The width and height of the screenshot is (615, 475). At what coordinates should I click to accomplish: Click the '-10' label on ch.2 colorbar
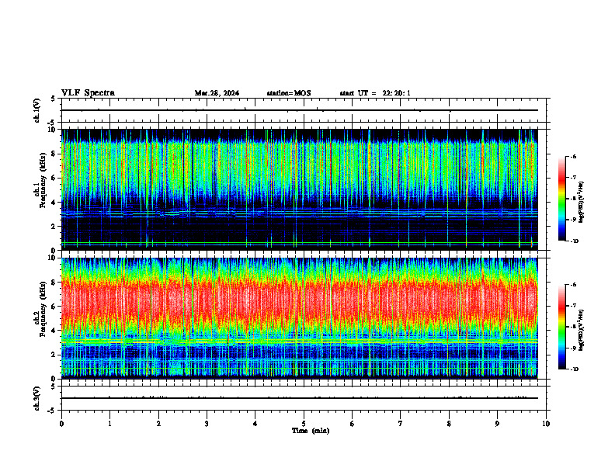tap(575, 369)
